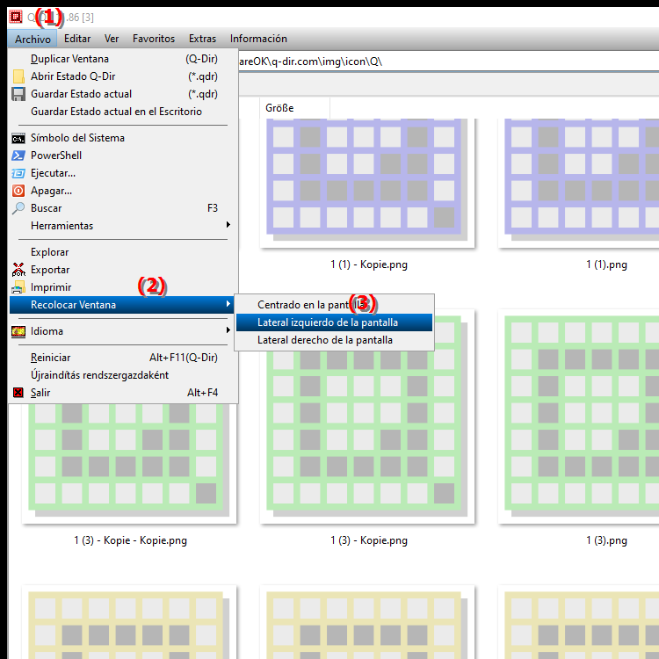This screenshot has width=659, height=659.
Task: Open the Archivo menu
Action: [33, 39]
